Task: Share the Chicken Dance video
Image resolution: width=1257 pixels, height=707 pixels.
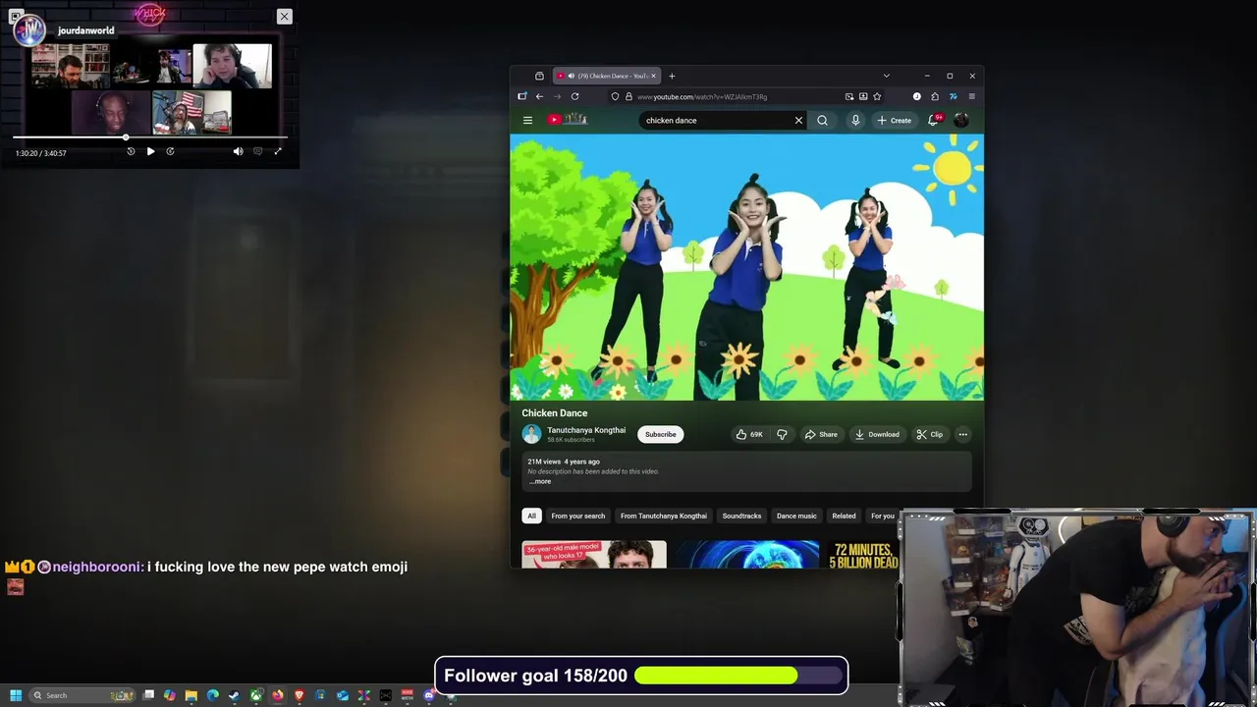Action: (x=821, y=434)
